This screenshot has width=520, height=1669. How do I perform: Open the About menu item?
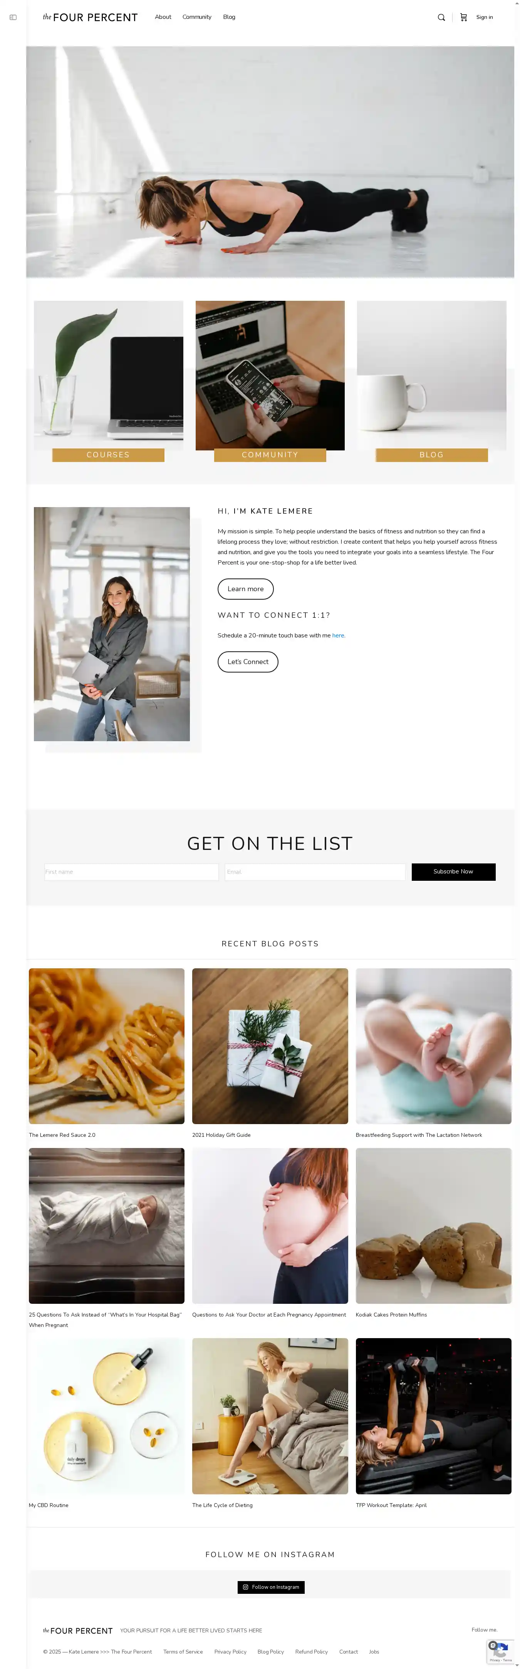[163, 17]
